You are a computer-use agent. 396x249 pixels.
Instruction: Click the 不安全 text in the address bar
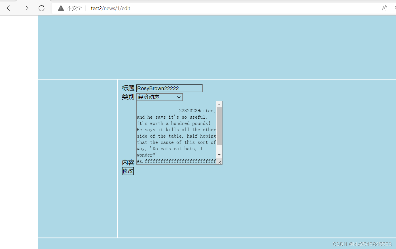click(74, 8)
